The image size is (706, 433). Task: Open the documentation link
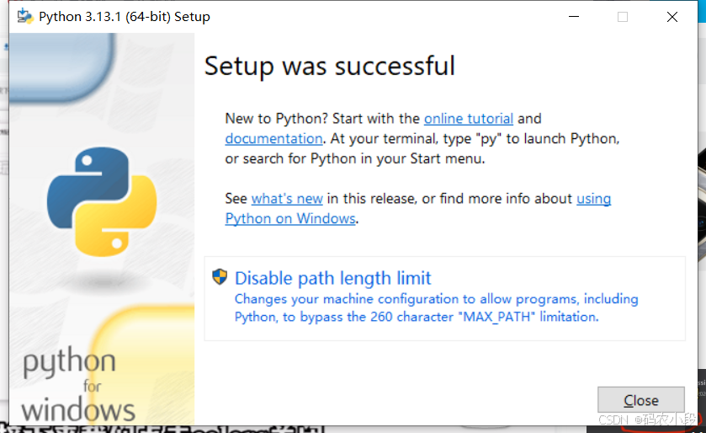(x=273, y=138)
